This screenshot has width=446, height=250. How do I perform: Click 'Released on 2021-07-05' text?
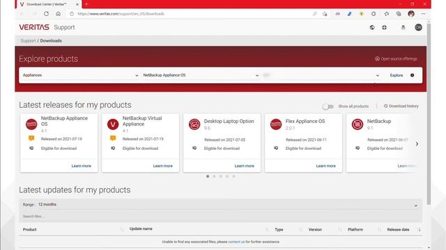coord(224,140)
